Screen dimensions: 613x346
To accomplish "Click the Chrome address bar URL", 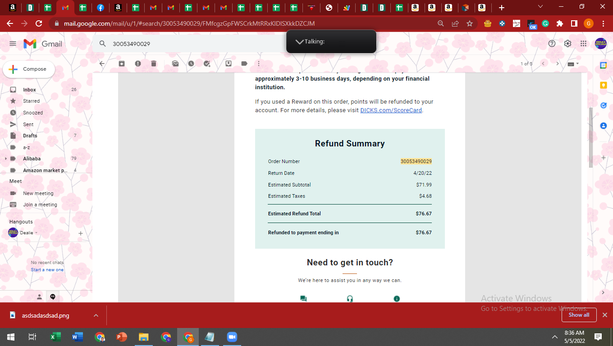I will coord(189,23).
